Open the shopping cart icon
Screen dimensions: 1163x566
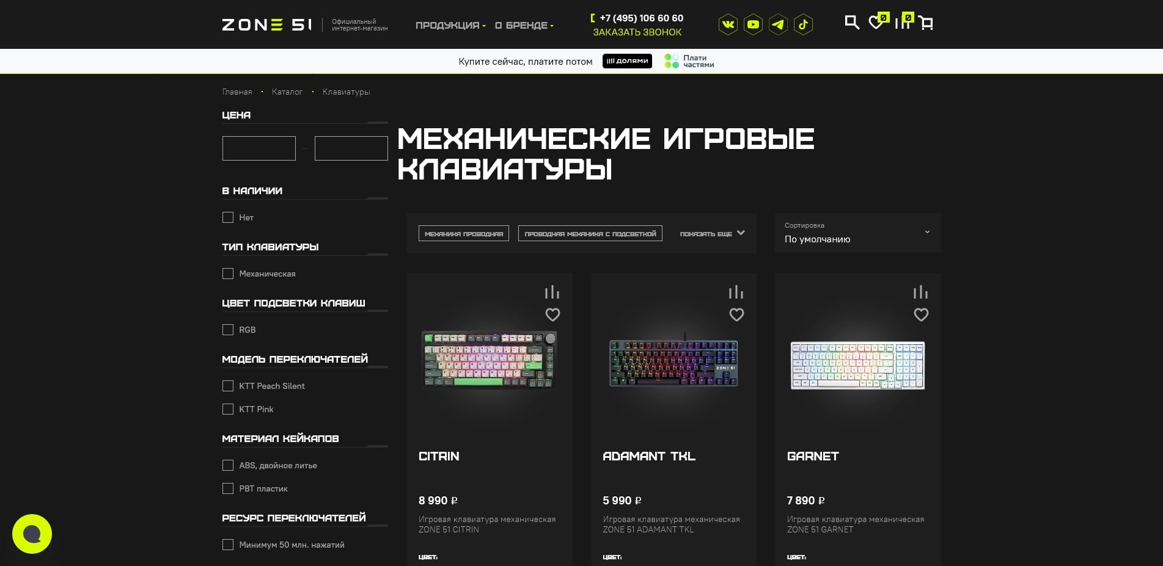tap(926, 24)
